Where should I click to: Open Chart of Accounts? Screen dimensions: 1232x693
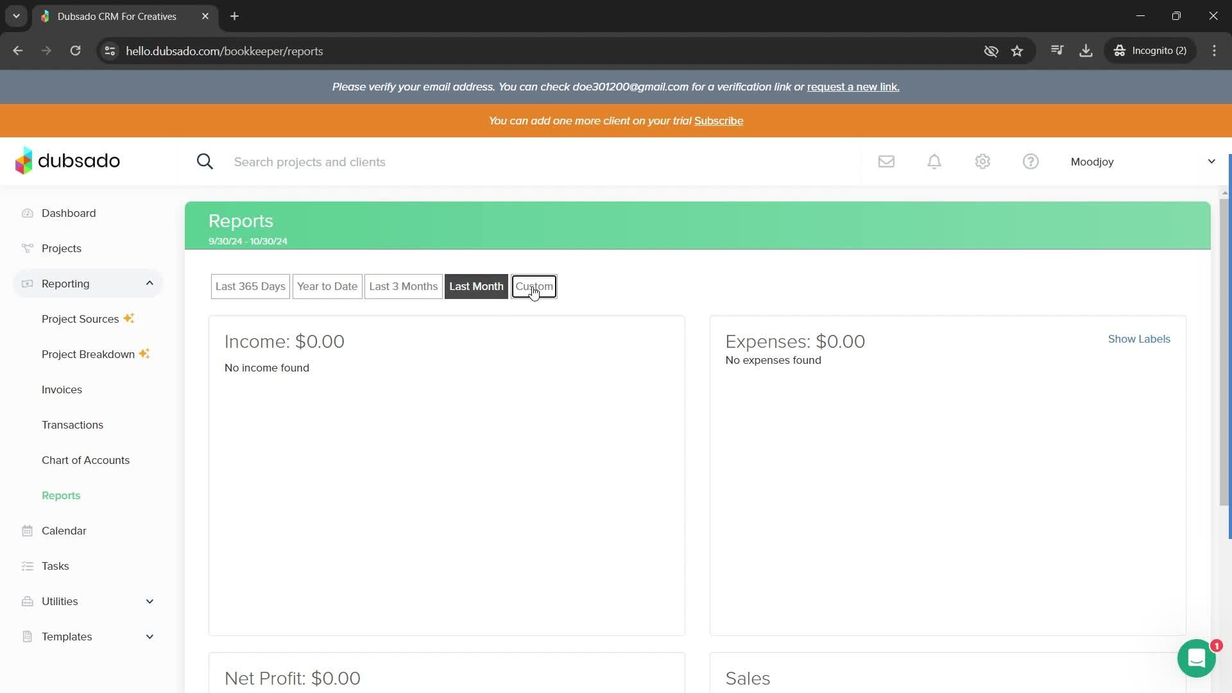85,460
